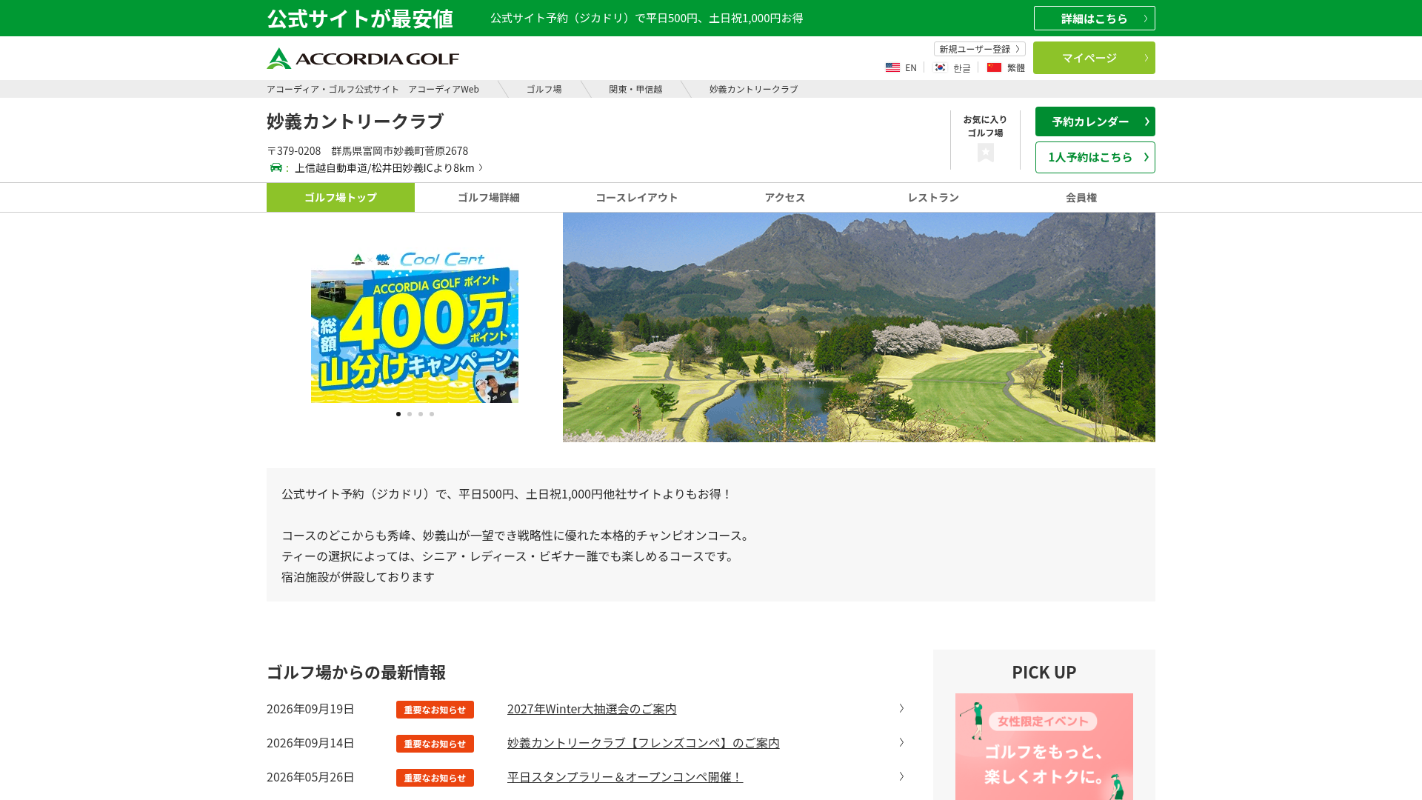The width and height of the screenshot is (1422, 800).
Task: Click 重要なお知らせ tag on 09月19日 row
Action: pyautogui.click(x=435, y=710)
